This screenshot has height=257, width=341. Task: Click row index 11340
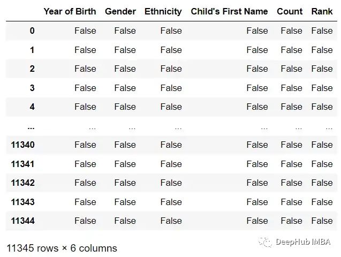(x=22, y=145)
